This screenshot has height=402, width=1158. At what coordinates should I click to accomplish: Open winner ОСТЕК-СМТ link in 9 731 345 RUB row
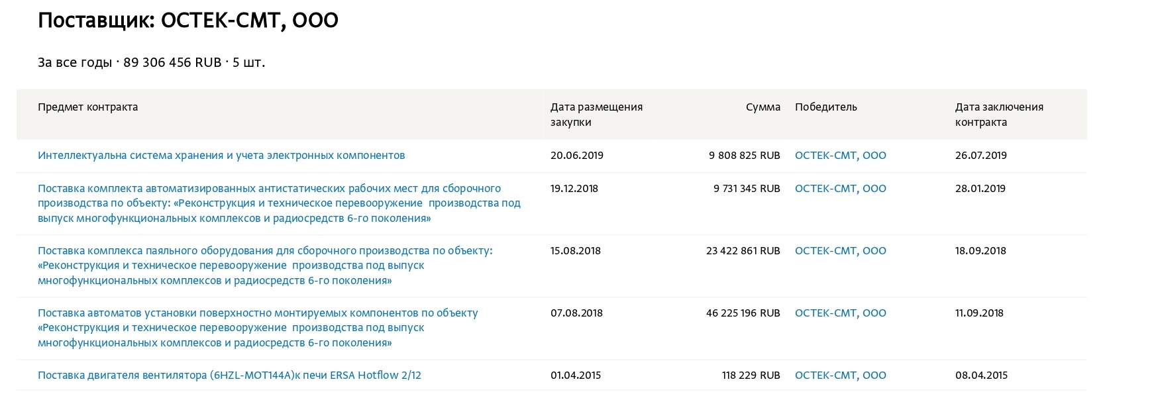840,189
